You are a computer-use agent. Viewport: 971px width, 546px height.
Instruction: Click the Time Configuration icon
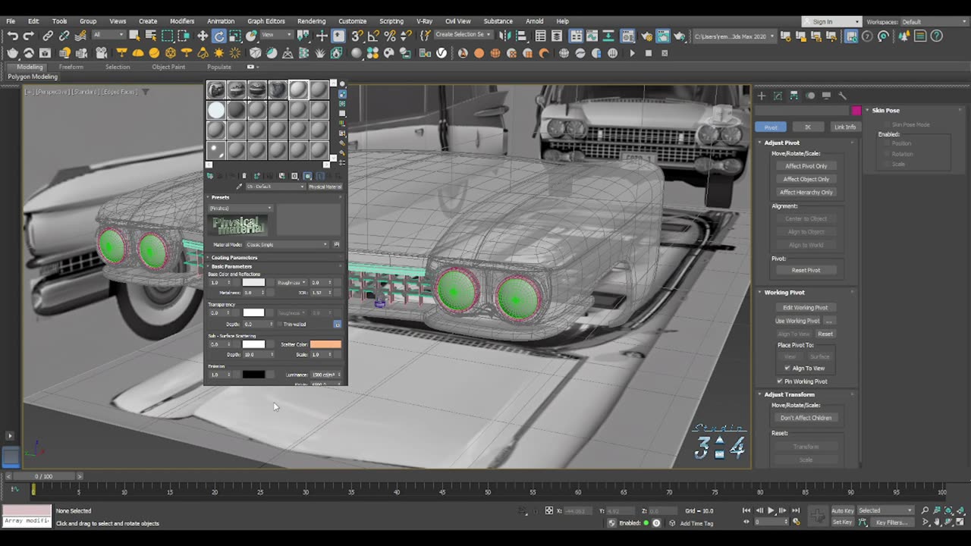point(797,522)
